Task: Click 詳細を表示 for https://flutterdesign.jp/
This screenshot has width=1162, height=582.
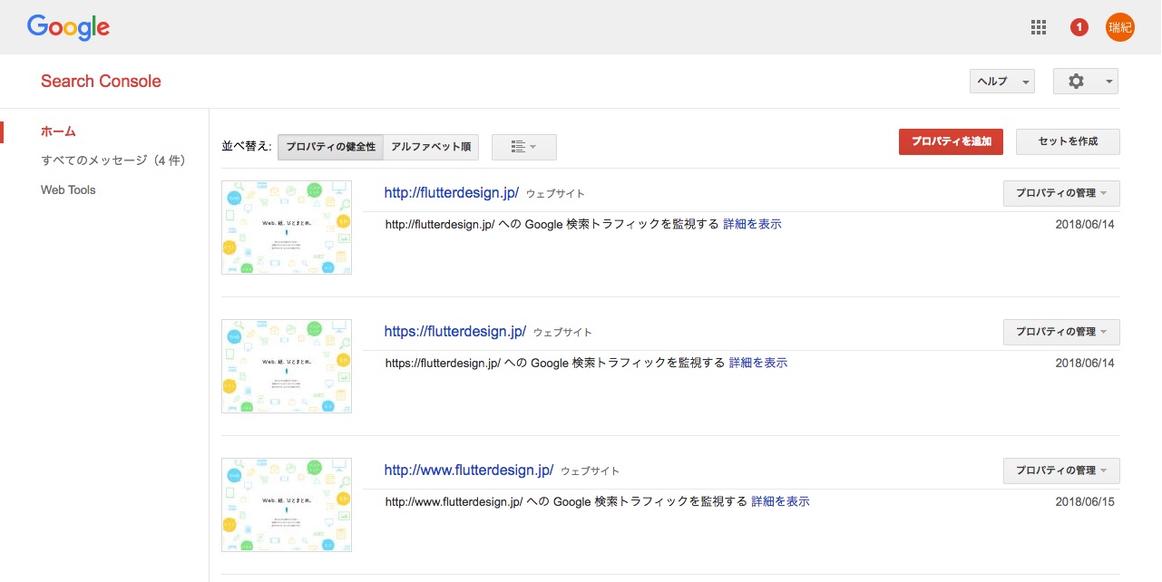Action: pos(758,363)
